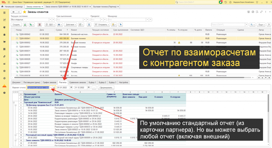Viewport: 272px width, 148px height.
Task: Click the calculator-like list icon in toolbar
Action: coord(89,25)
